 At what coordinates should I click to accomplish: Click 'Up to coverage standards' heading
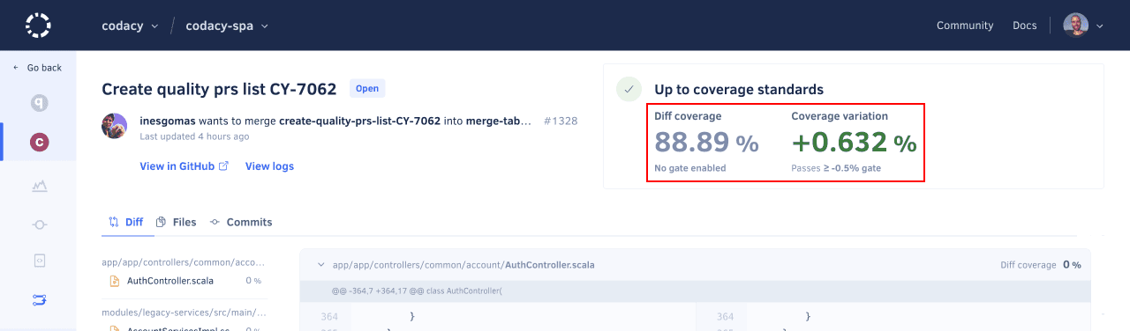739,89
